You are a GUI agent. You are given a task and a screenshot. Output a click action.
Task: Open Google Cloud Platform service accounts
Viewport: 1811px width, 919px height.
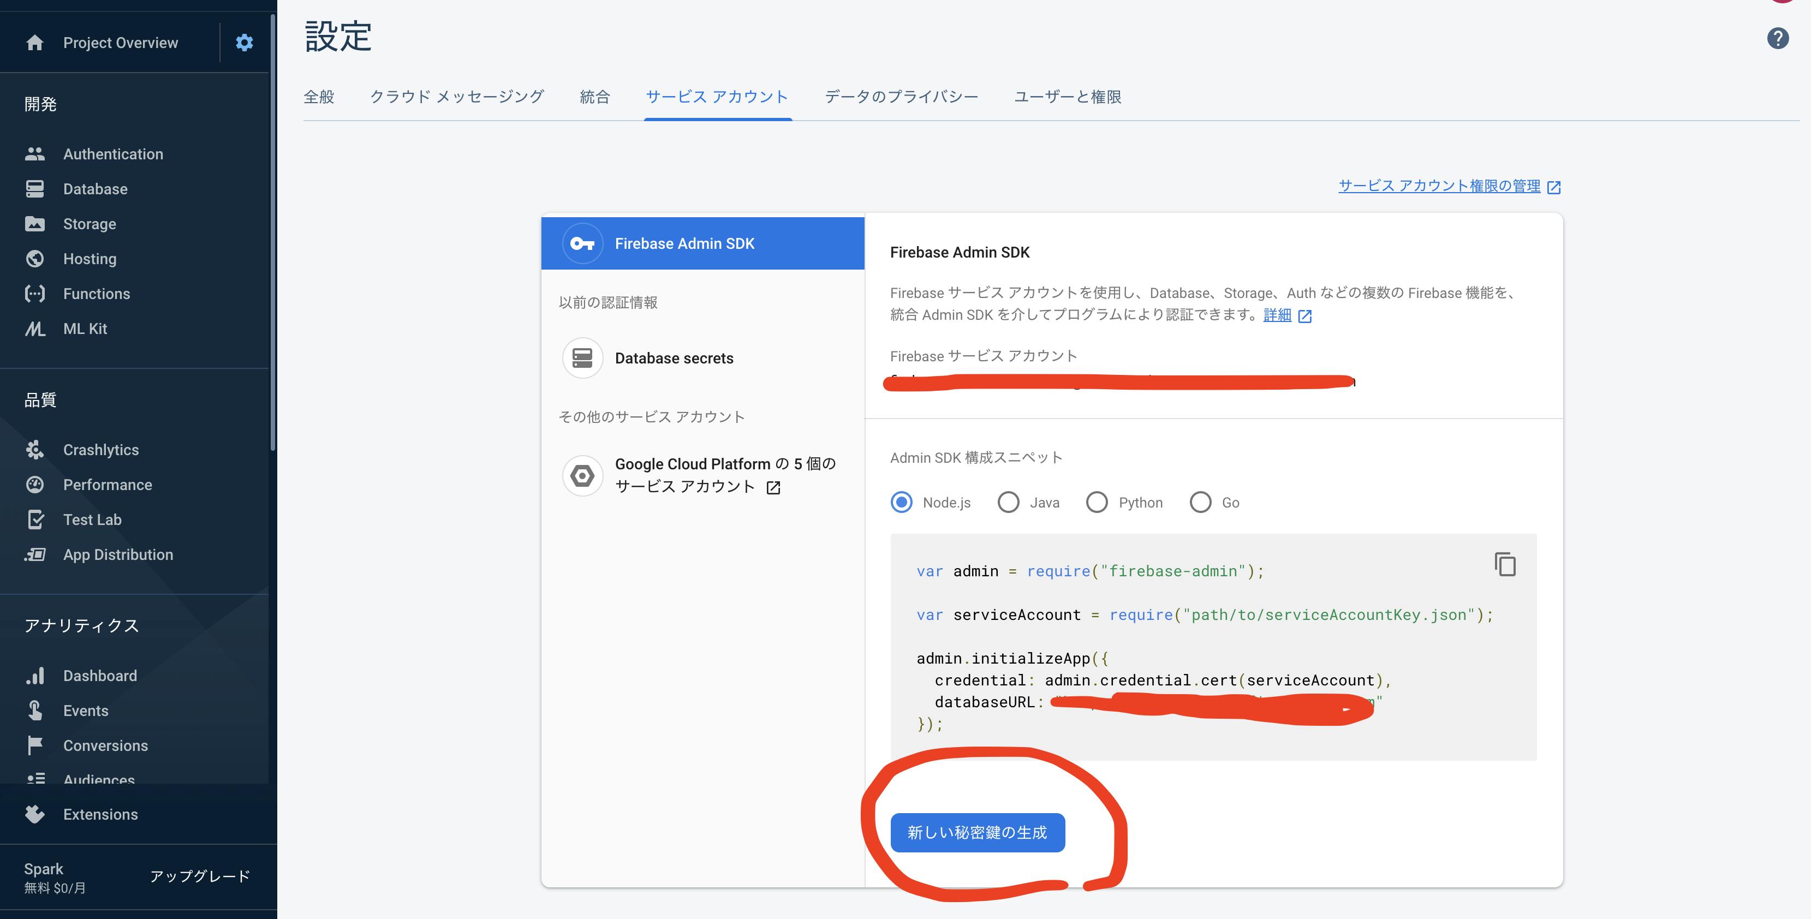point(724,475)
